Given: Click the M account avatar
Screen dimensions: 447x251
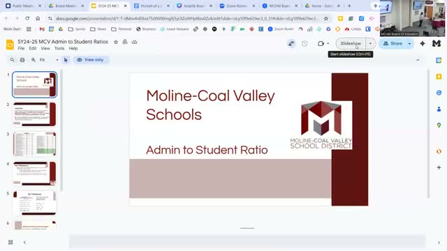Looking at the screenshot, I should (x=437, y=43).
